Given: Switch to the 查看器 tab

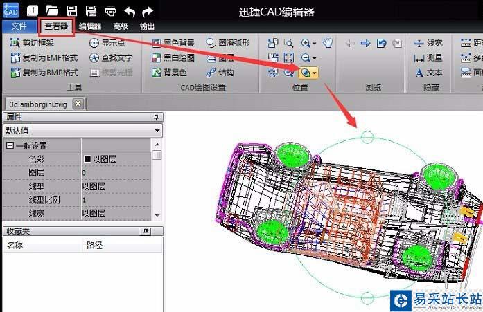Looking at the screenshot, I should pyautogui.click(x=56, y=26).
